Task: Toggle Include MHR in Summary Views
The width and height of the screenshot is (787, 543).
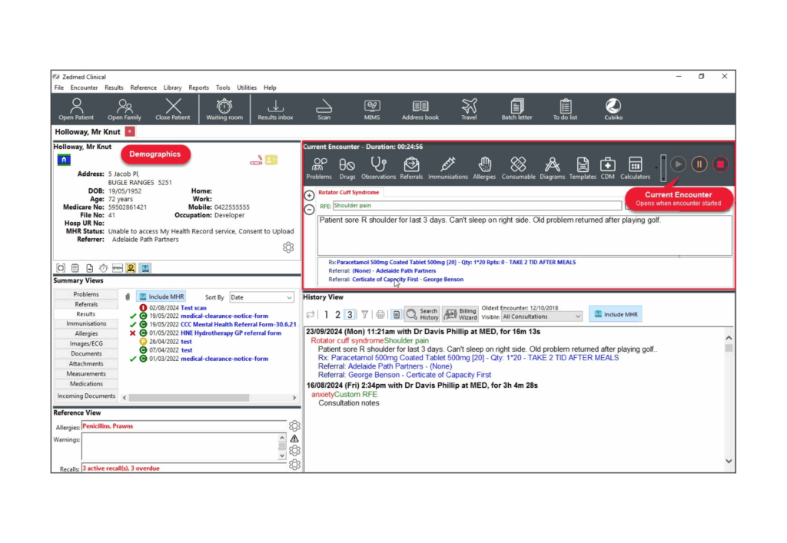Action: (x=161, y=296)
